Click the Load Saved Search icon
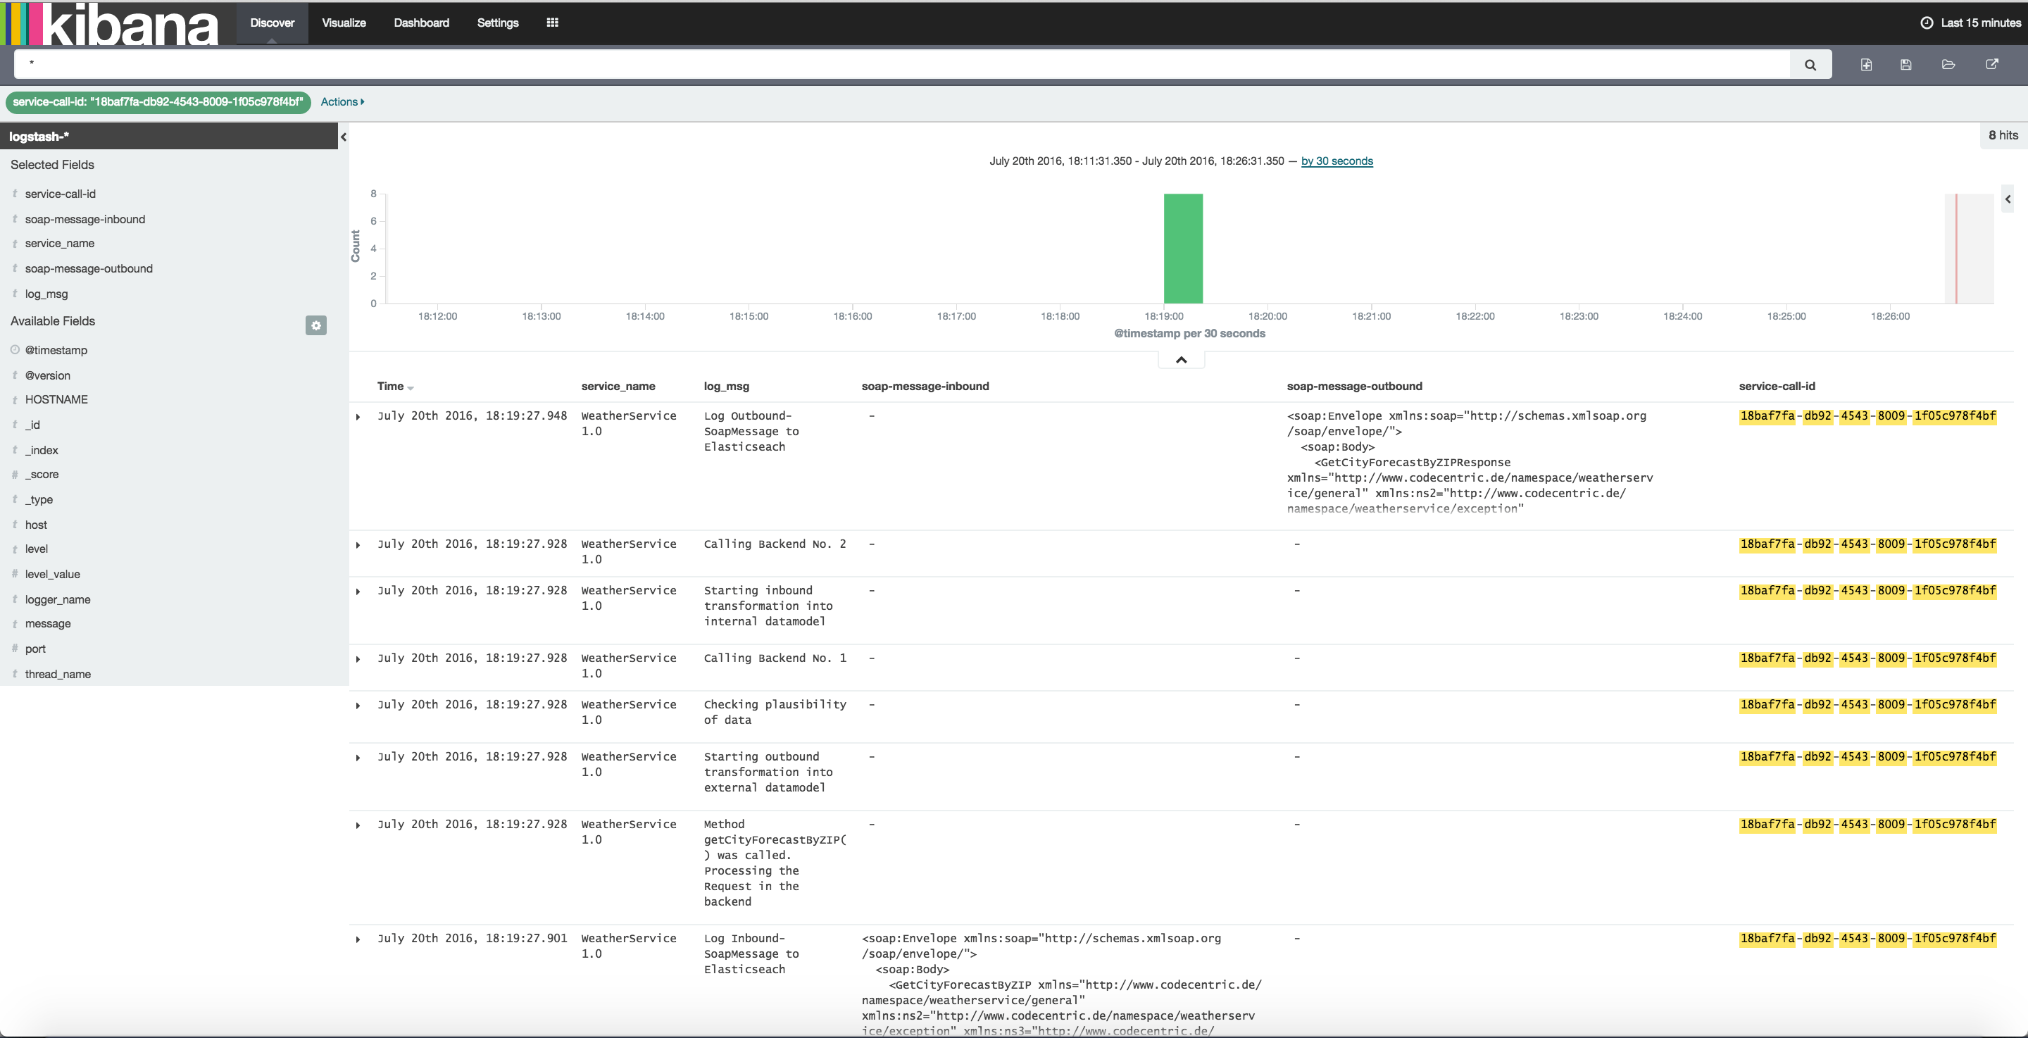This screenshot has height=1038, width=2028. [x=1948, y=65]
